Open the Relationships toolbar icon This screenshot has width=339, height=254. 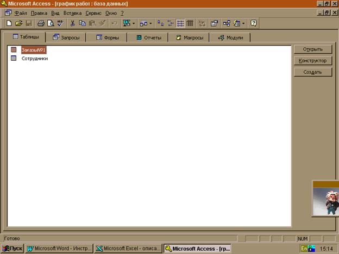pyautogui.click(x=227, y=23)
